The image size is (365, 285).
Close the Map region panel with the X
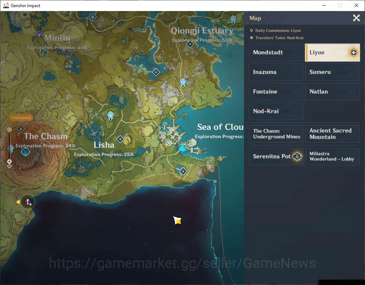click(356, 18)
